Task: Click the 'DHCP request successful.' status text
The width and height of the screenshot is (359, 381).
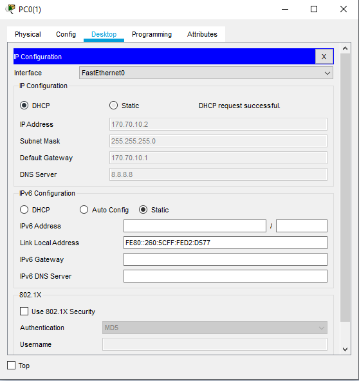Action: (239, 106)
